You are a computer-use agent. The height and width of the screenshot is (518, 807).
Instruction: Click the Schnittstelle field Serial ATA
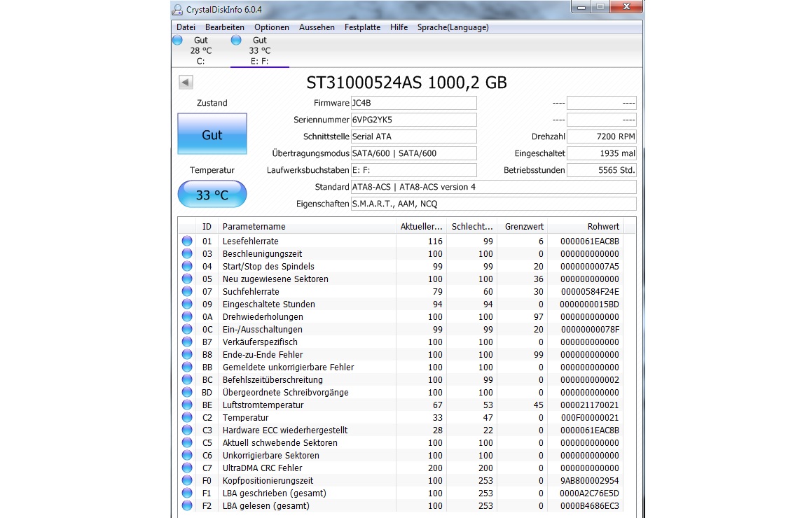pos(413,136)
